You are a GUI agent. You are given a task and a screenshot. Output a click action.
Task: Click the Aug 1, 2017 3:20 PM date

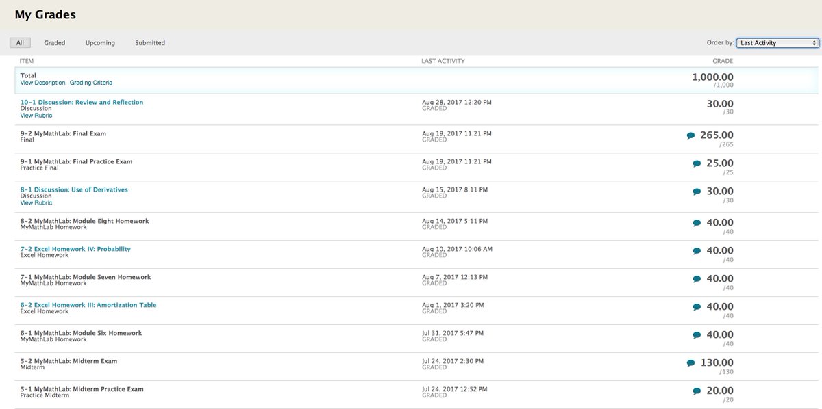pos(453,304)
